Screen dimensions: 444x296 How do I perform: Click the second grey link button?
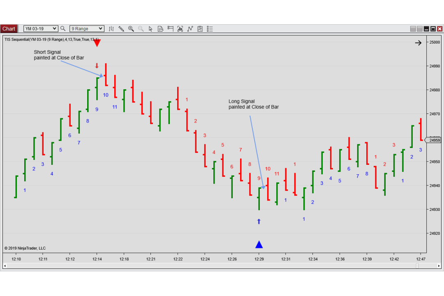coord(420,29)
